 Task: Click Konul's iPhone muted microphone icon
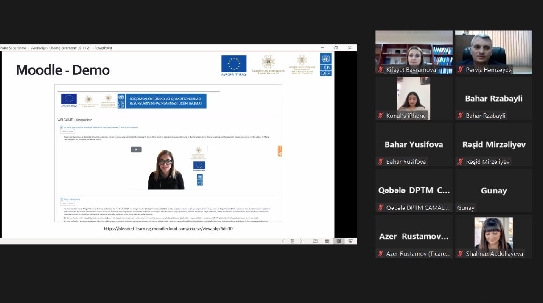coord(381,116)
